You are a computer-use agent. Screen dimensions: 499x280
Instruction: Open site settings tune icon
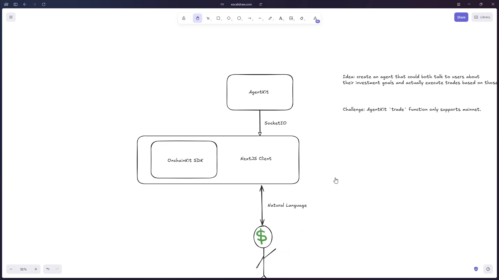pos(261,4)
